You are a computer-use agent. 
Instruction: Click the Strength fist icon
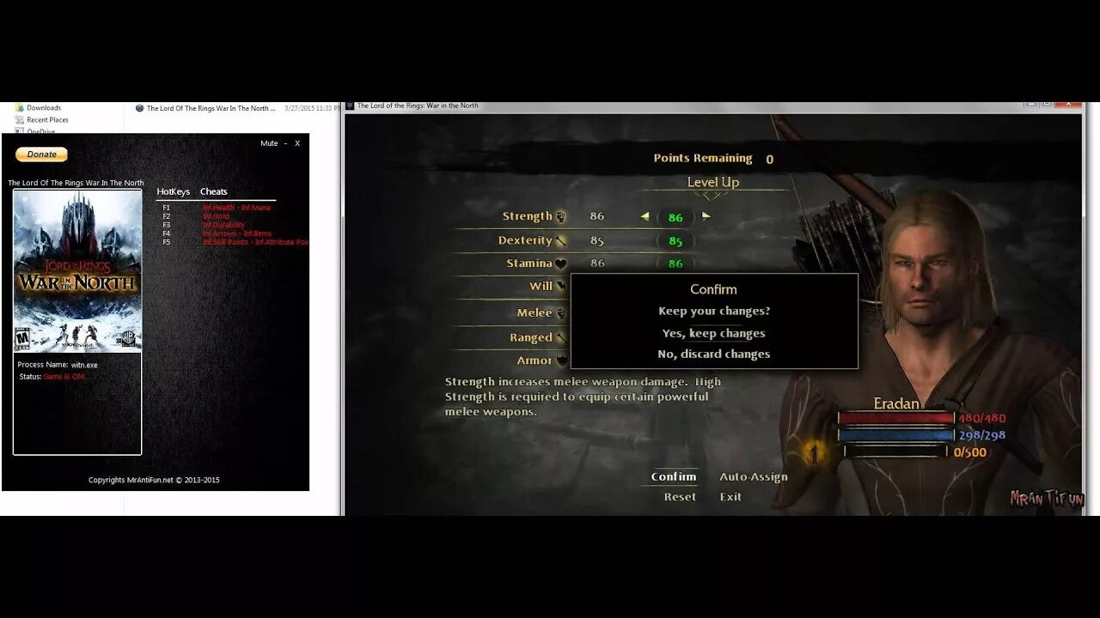click(561, 217)
